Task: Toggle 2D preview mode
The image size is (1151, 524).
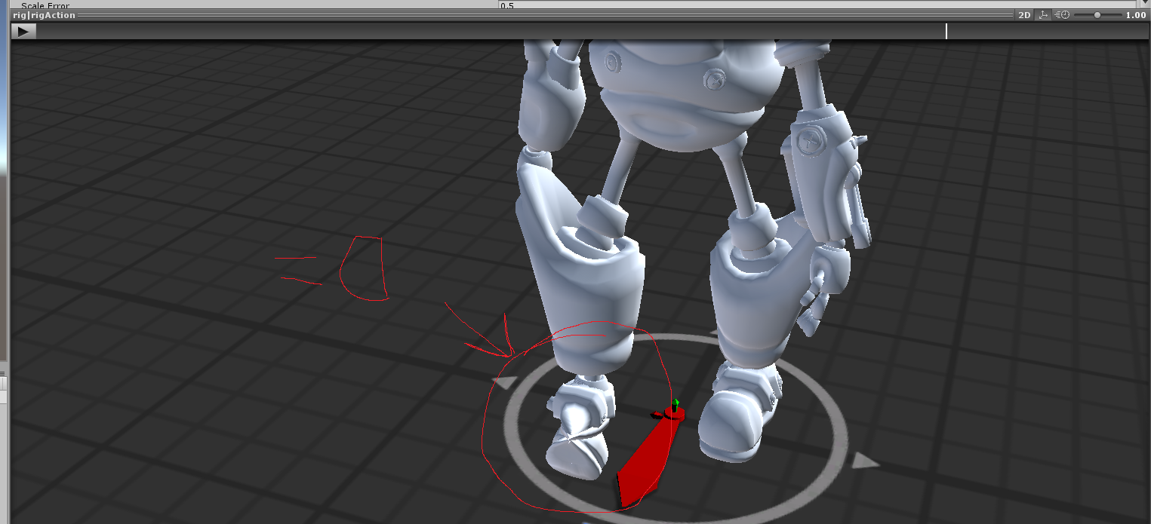Action: (x=1023, y=15)
